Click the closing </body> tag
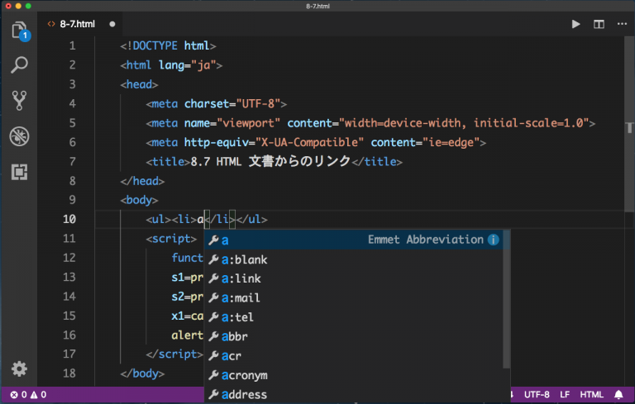Screen dimensions: 635x404 coord(142,373)
